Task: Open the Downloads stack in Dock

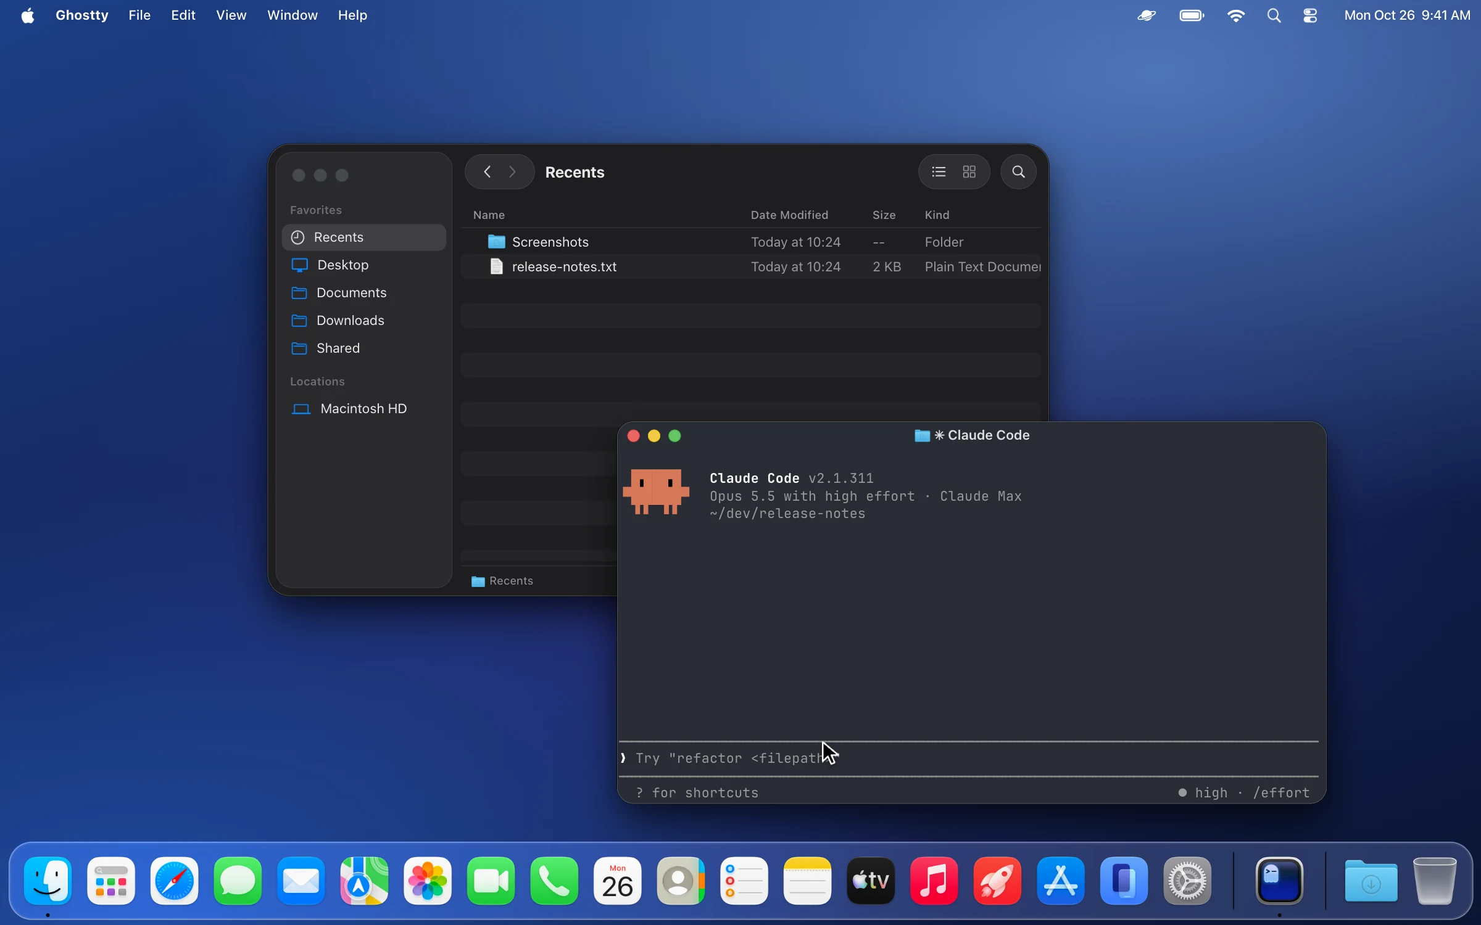Action: (1371, 881)
